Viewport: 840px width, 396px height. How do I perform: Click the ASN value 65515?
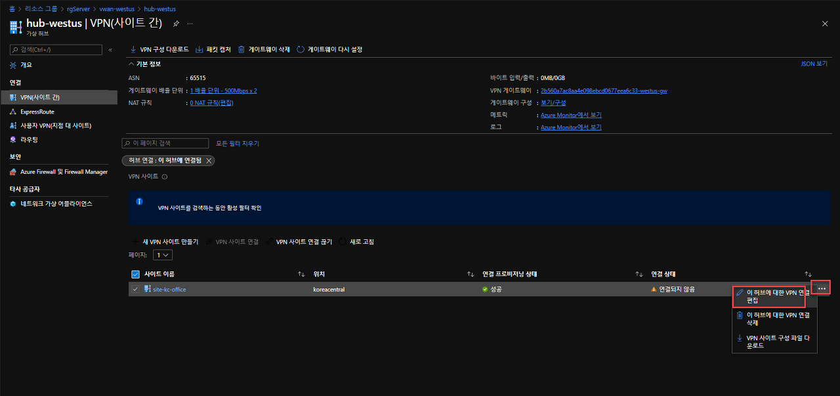198,78
